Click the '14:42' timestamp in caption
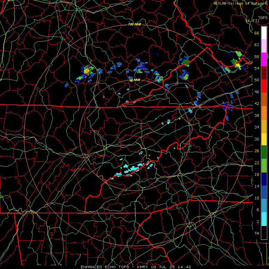This screenshot has height=269, width=269. 184,267
